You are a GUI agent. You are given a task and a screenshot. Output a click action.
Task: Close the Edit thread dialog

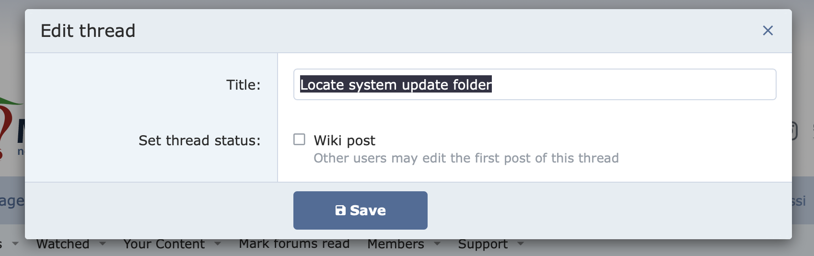pyautogui.click(x=767, y=31)
